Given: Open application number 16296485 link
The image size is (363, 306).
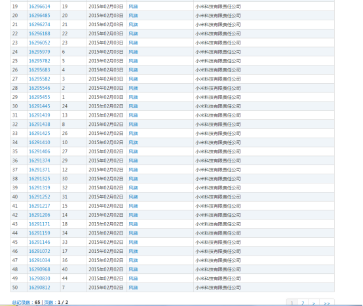Looking at the screenshot, I should (39, 16).
